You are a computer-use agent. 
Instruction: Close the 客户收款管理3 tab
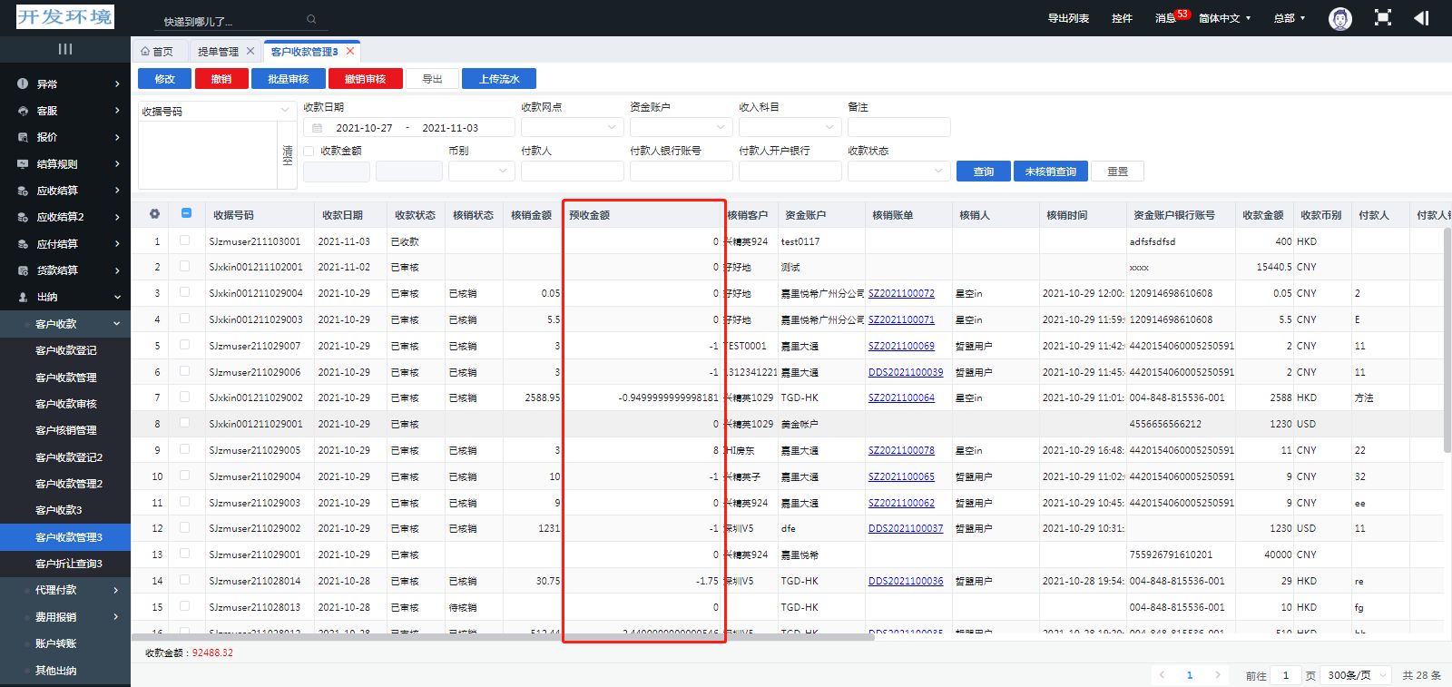[x=350, y=52]
